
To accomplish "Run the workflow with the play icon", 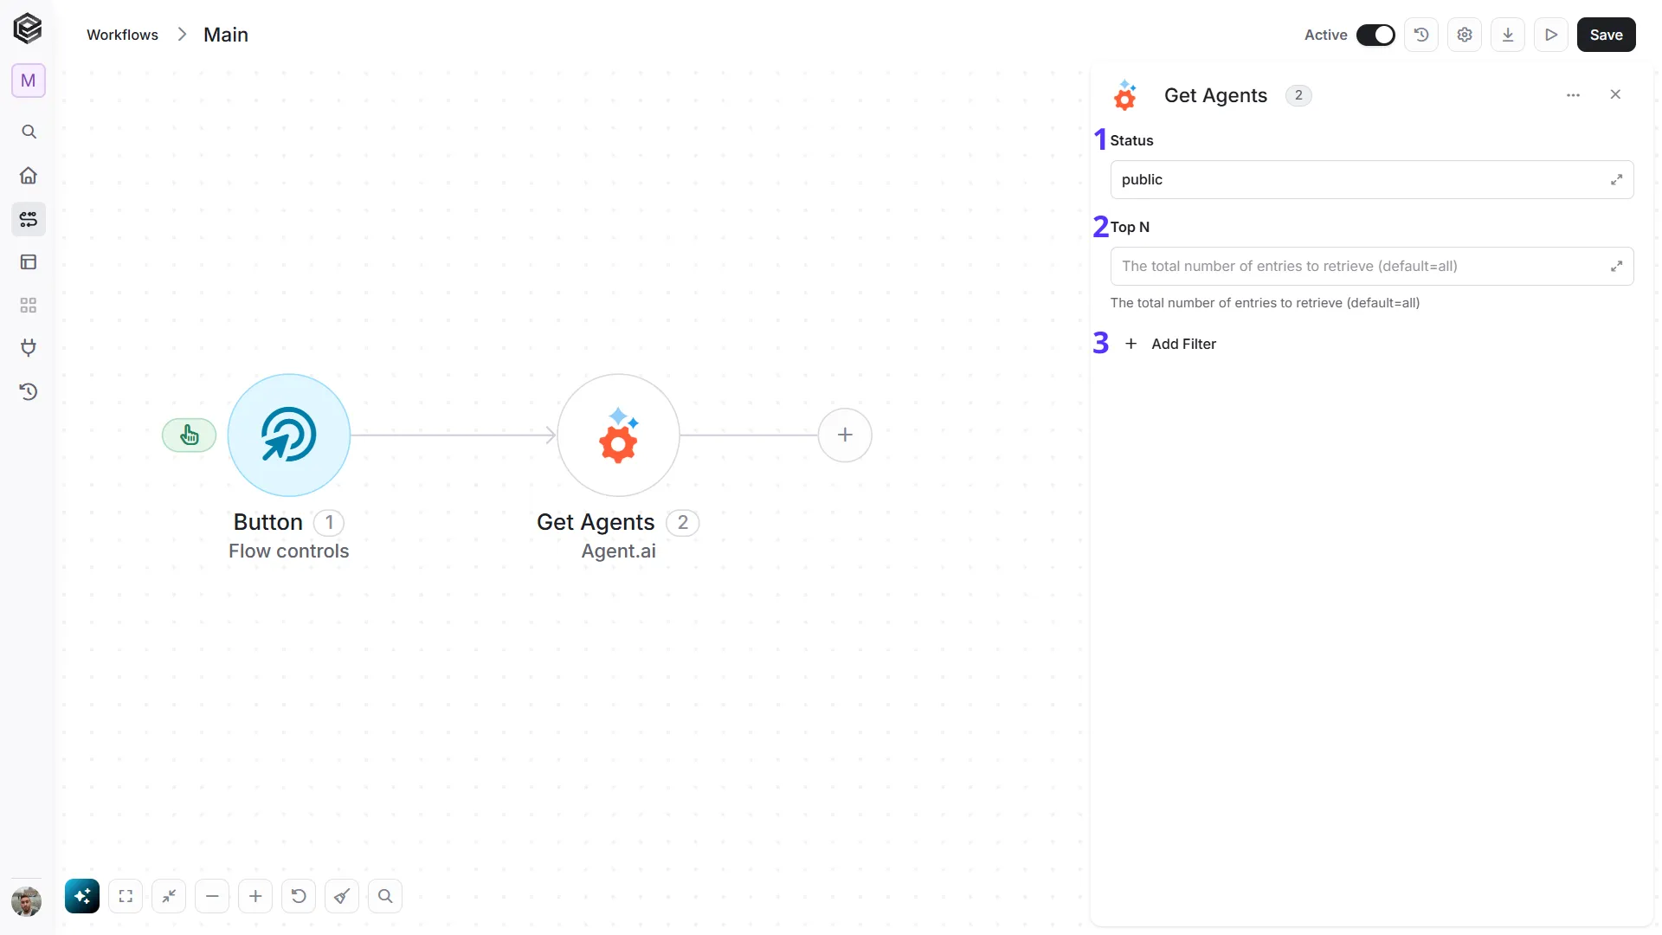I will [x=1551, y=35].
